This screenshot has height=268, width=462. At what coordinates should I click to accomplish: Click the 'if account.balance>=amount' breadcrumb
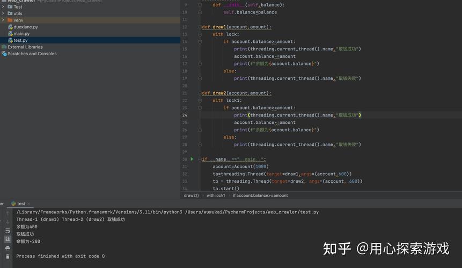point(260,195)
